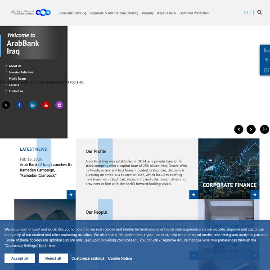Viewport: 270px width, 270px height.
Task: Open Customize settings link
Action: [x=88, y=258]
